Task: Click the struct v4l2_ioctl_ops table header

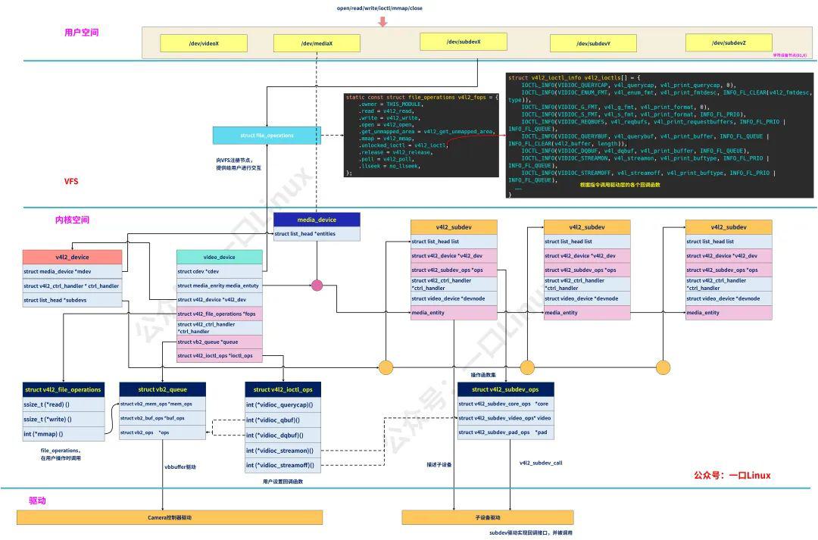Action: click(x=283, y=389)
